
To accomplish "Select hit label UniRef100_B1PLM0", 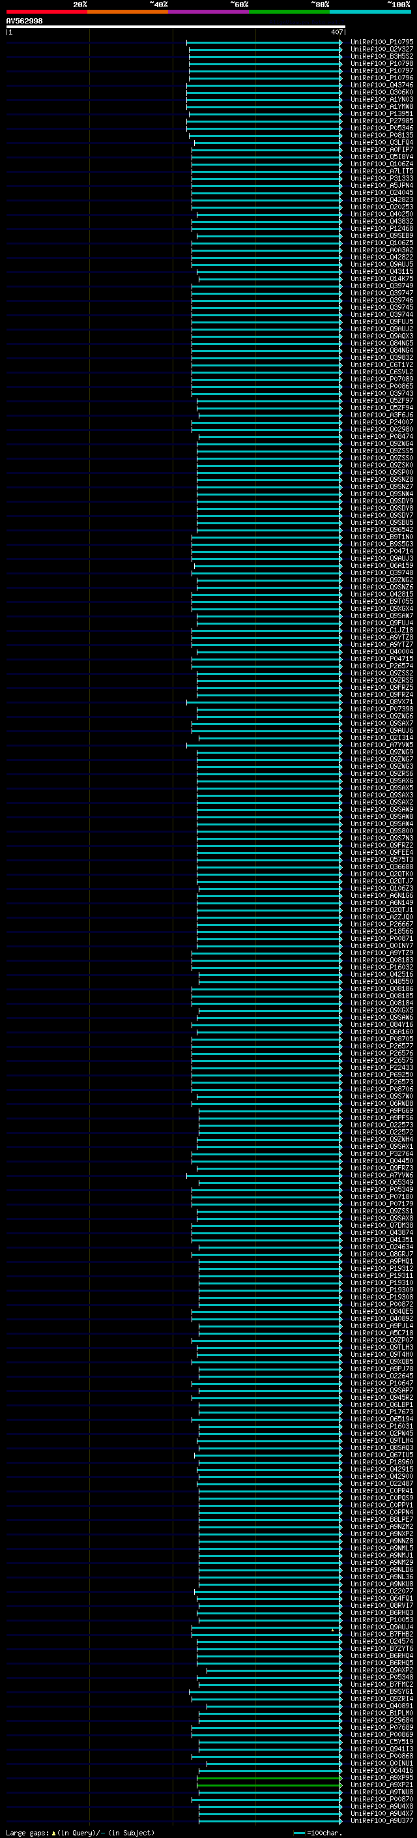I will [382, 1713].
